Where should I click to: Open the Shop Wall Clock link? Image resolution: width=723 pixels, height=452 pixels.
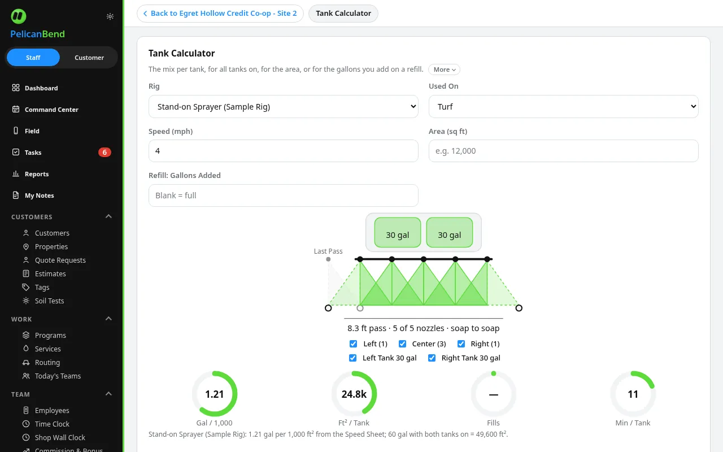click(60, 437)
